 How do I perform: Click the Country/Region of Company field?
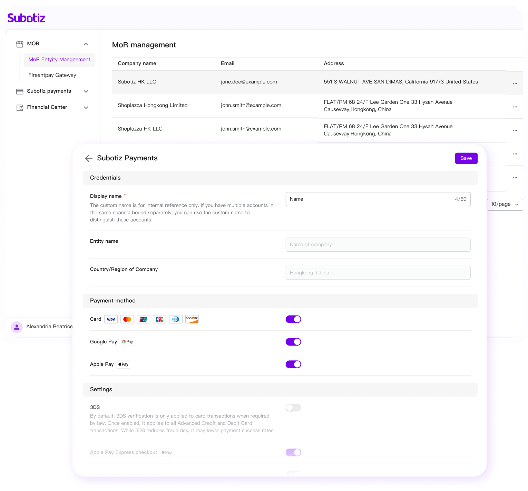(x=378, y=273)
